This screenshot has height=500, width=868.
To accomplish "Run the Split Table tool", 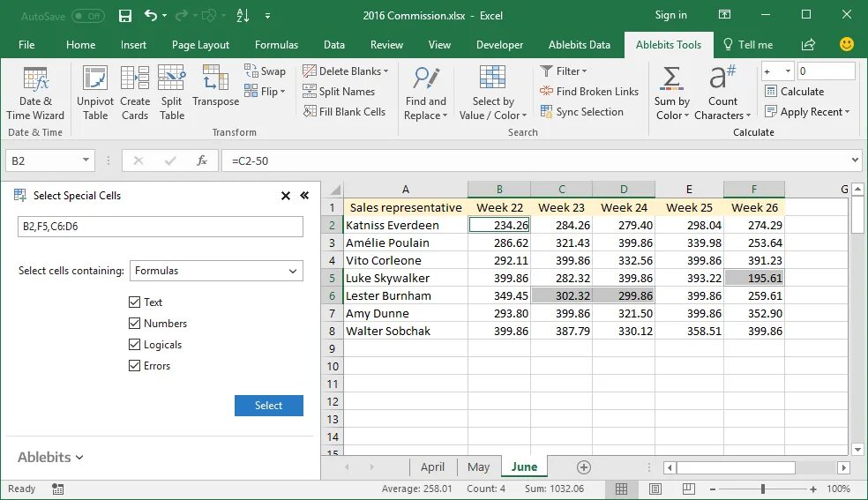I will tap(172, 93).
